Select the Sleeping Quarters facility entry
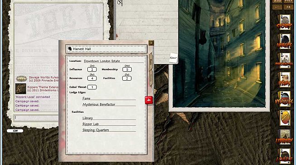 click(109, 130)
